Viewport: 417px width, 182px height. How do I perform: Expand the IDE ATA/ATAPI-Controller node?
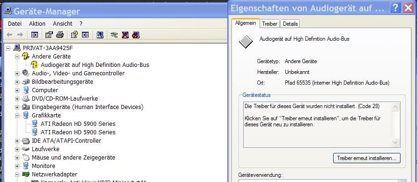coord(17,141)
